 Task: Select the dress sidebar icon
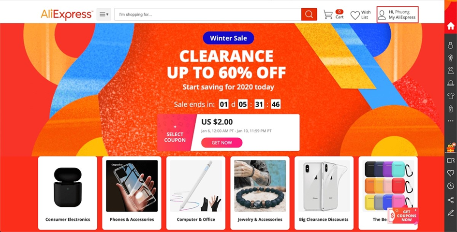(451, 70)
